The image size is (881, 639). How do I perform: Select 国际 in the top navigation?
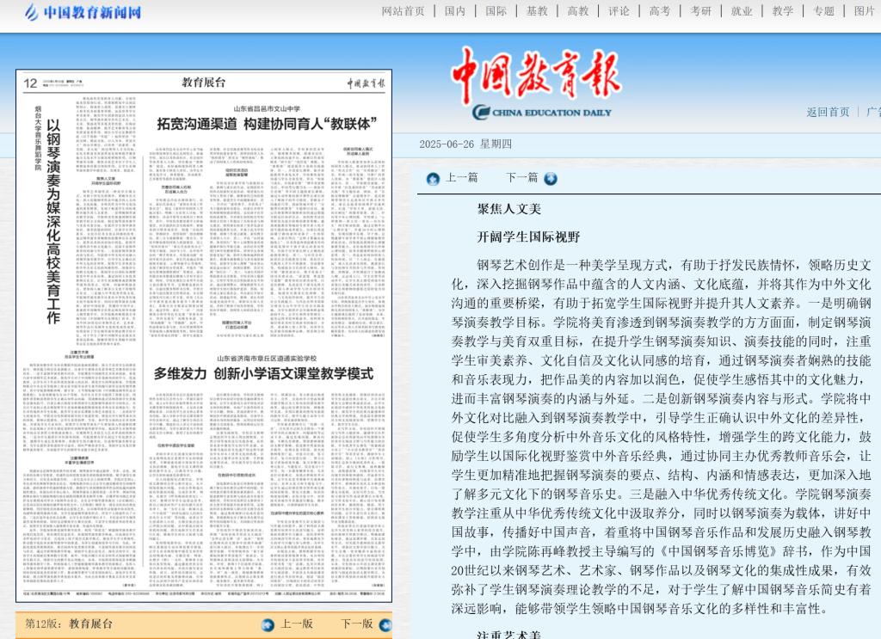(496, 11)
